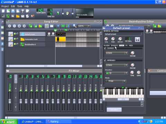The image size is (166, 124).
Task: Play pattern in Beat+Bassline Editor
Action: click(108, 26)
